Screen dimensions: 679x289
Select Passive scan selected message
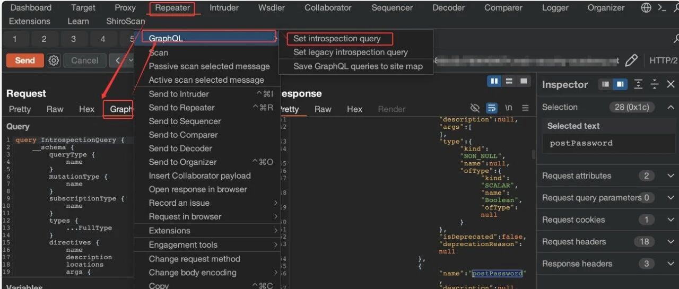207,66
